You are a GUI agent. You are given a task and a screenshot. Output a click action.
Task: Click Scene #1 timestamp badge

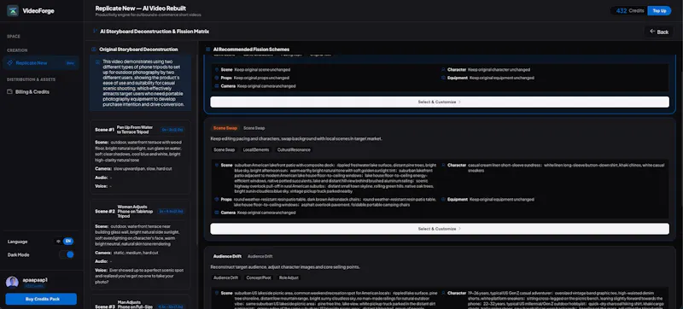[x=173, y=130]
